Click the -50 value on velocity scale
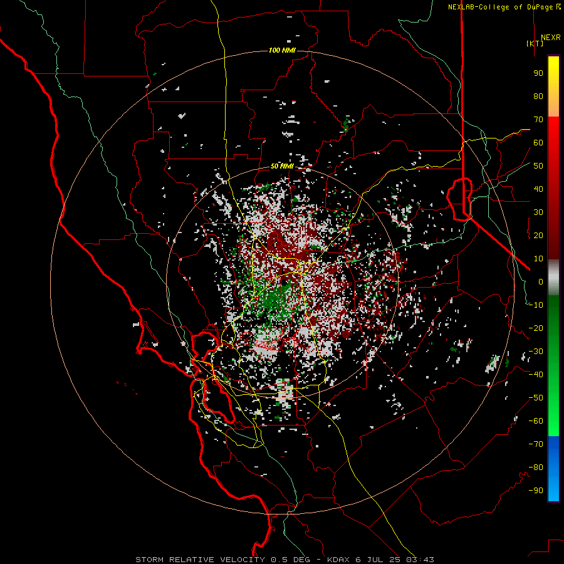Screen dimensions: 564x564 click(536, 398)
